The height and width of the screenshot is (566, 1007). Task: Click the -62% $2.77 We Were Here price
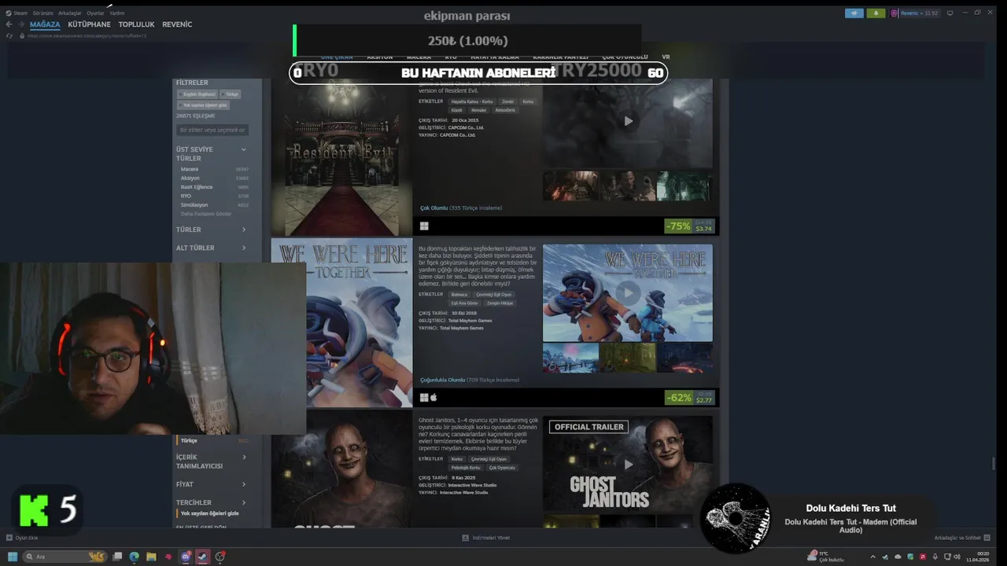click(x=691, y=398)
